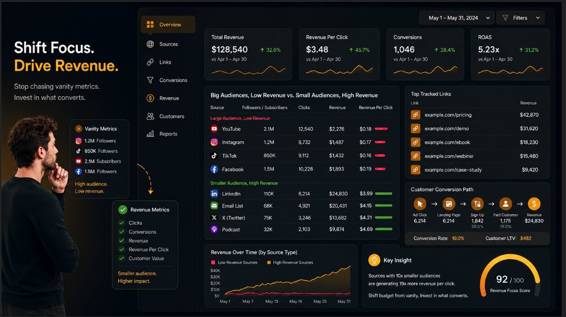
Task: Toggle the Customer Value checkmark
Action: click(x=121, y=258)
